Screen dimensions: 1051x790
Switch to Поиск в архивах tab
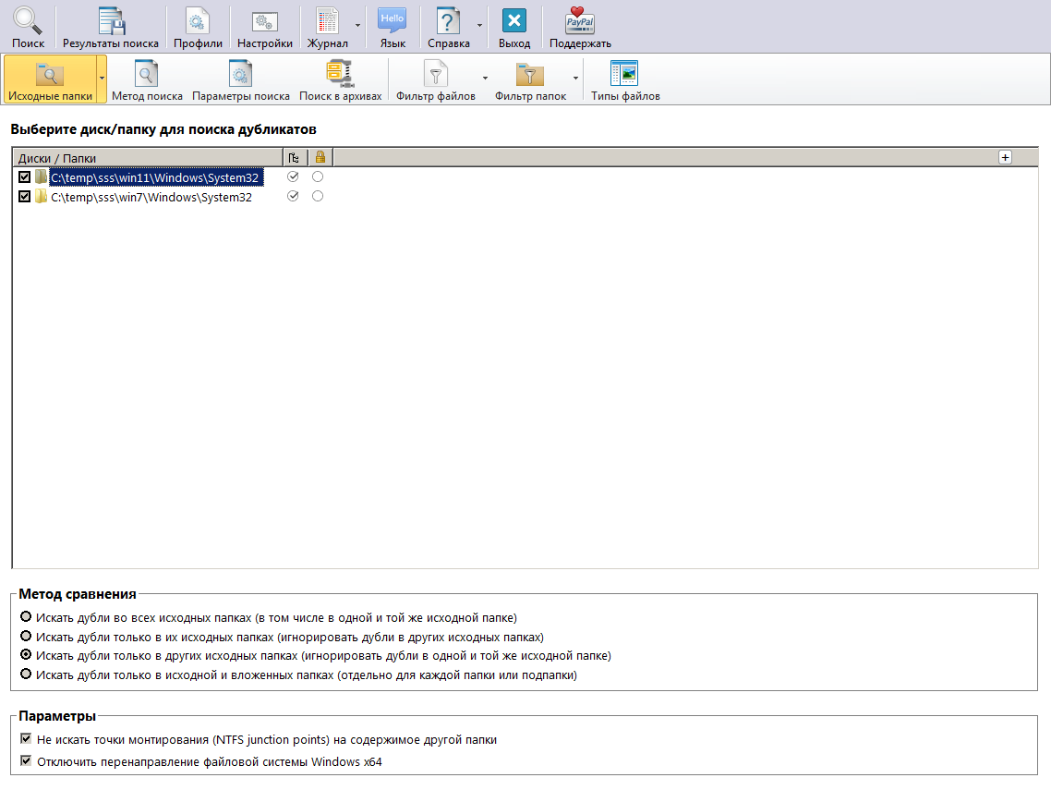(340, 79)
